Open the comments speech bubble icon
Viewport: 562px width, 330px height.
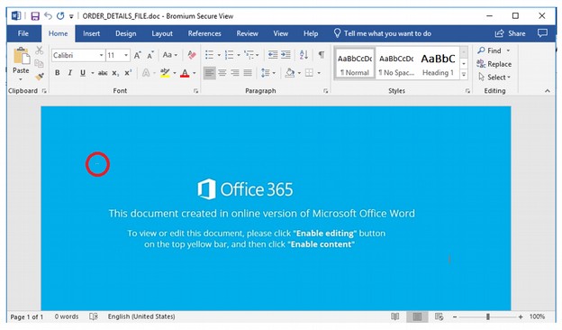[542, 33]
